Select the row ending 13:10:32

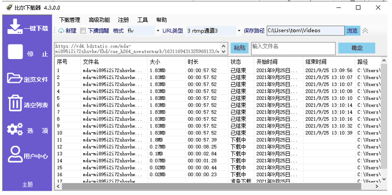[x=218, y=126]
